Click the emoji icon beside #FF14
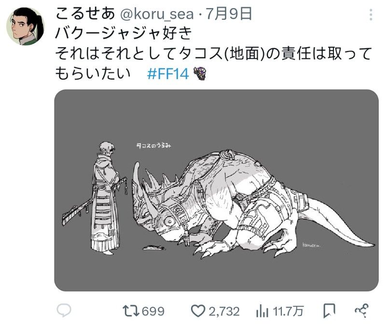 200,74
